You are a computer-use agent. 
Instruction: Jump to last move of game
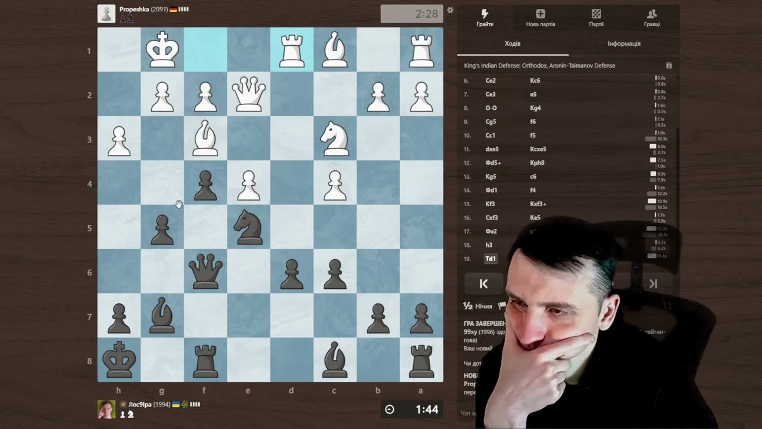(x=653, y=284)
